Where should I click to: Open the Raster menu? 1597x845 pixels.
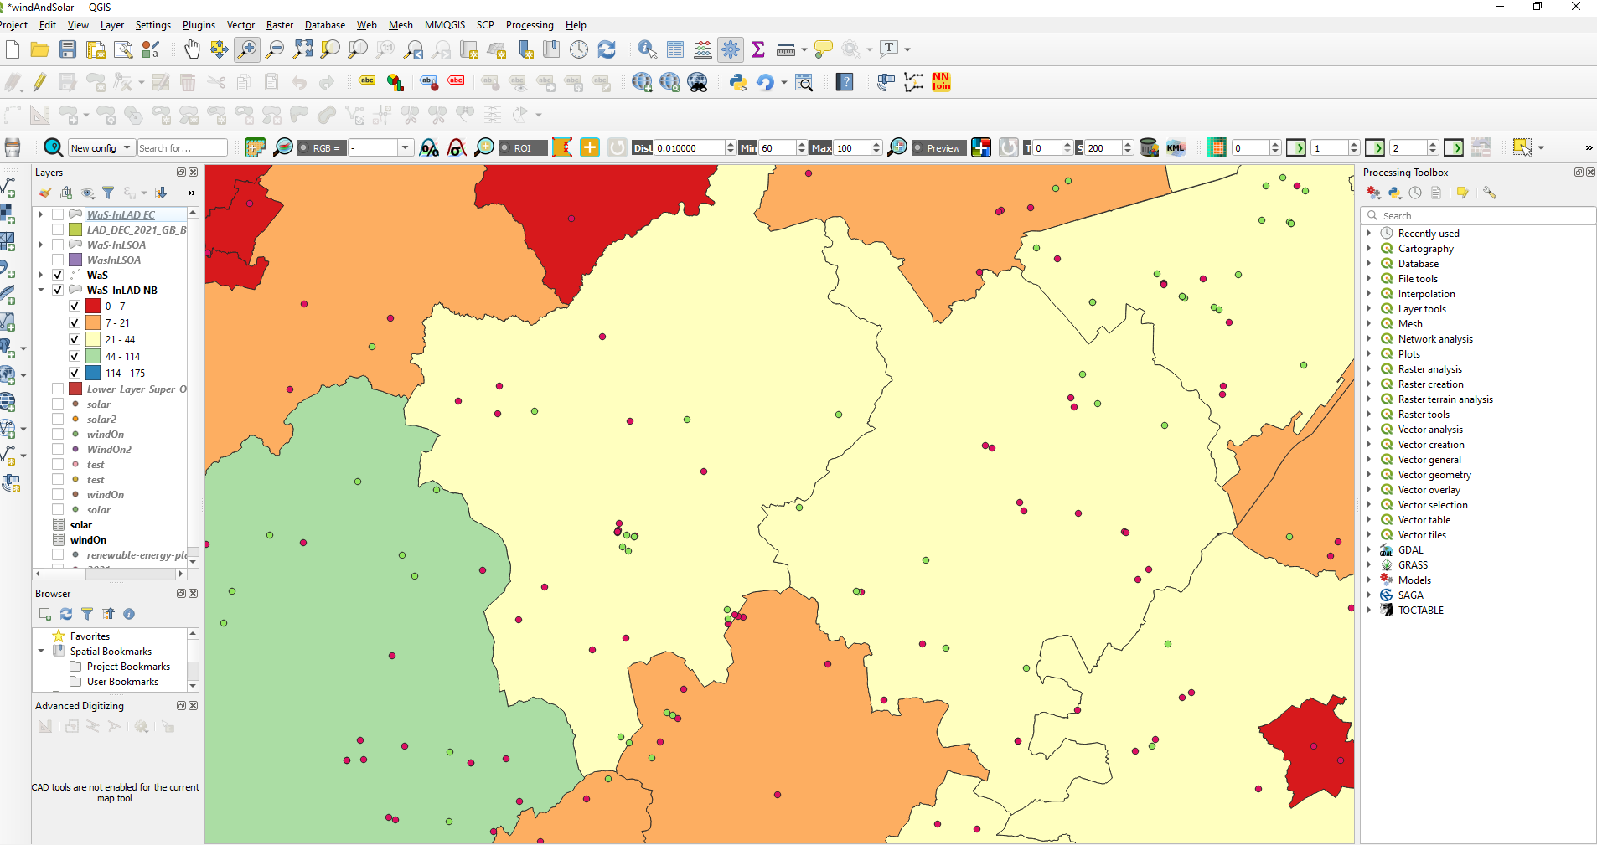280,24
